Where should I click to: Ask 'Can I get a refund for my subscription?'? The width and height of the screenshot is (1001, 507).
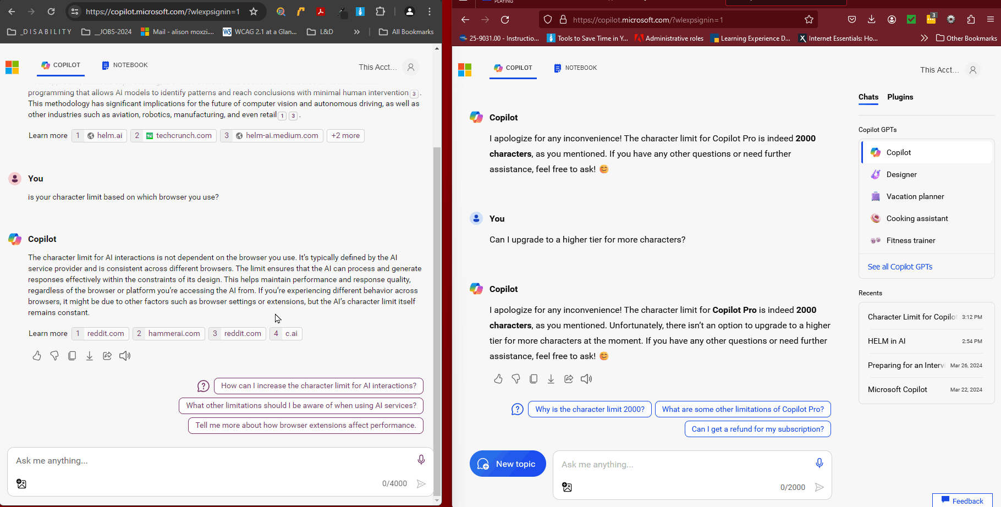click(x=758, y=429)
